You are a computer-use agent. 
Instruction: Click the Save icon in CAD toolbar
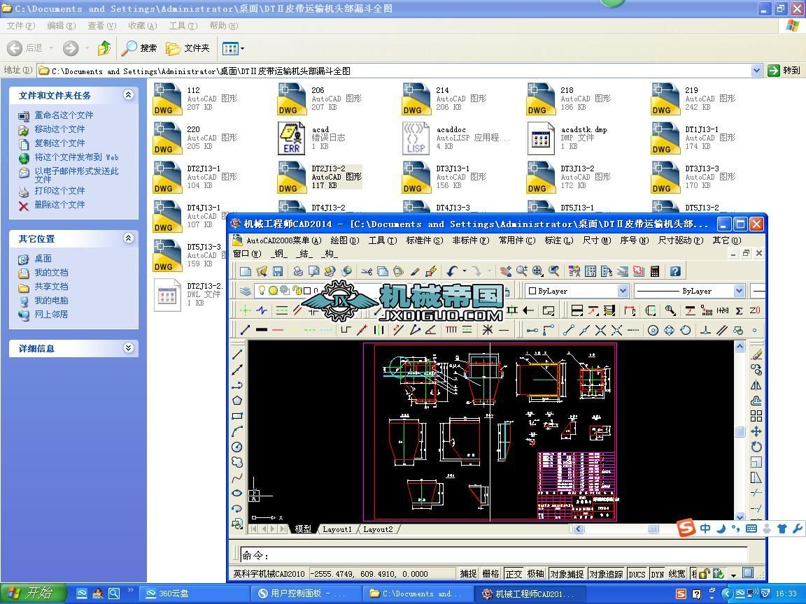[278, 271]
